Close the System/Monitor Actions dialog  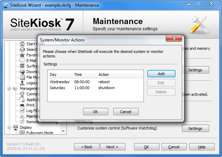(174, 38)
